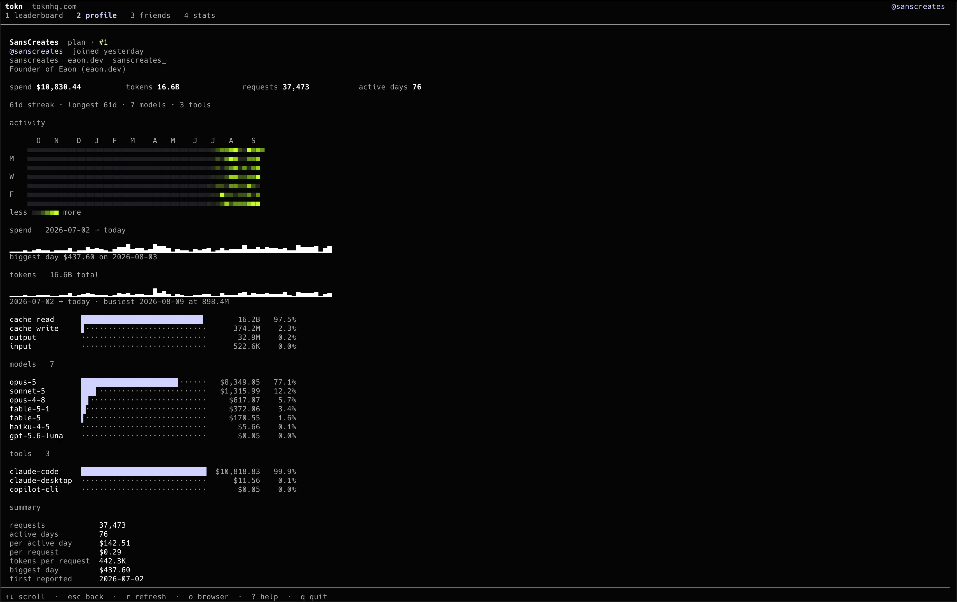Click the tokens bar chart
The height and width of the screenshot is (602, 957).
pos(170,293)
